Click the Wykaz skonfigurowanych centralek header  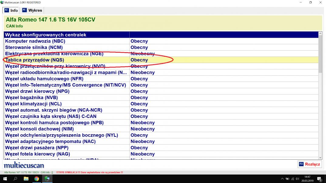46,35
